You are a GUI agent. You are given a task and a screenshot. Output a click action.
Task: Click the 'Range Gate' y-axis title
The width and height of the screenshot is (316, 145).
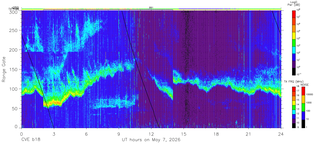[x=4, y=69]
